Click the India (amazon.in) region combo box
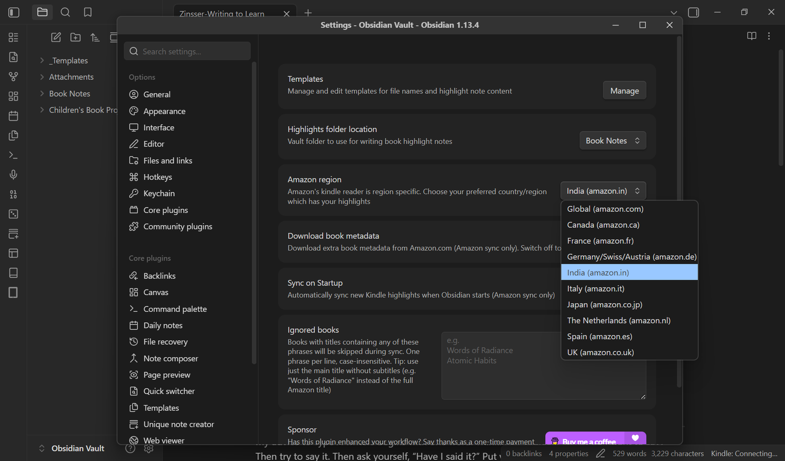This screenshot has height=461, width=785. pos(603,191)
